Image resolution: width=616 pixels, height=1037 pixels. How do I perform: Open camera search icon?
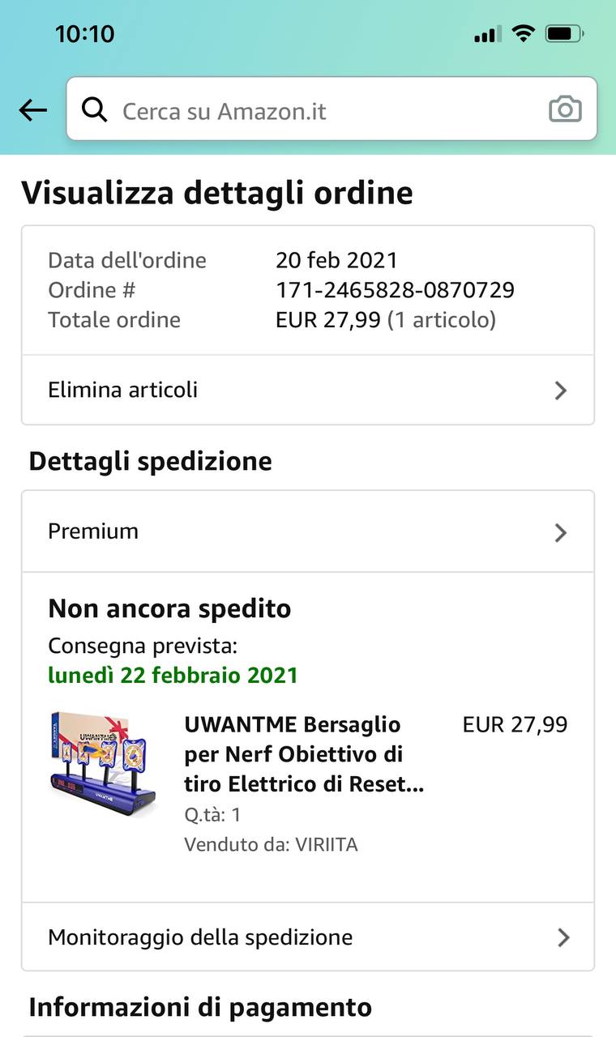pos(565,109)
